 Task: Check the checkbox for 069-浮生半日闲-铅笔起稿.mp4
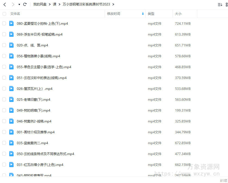coord(4,34)
